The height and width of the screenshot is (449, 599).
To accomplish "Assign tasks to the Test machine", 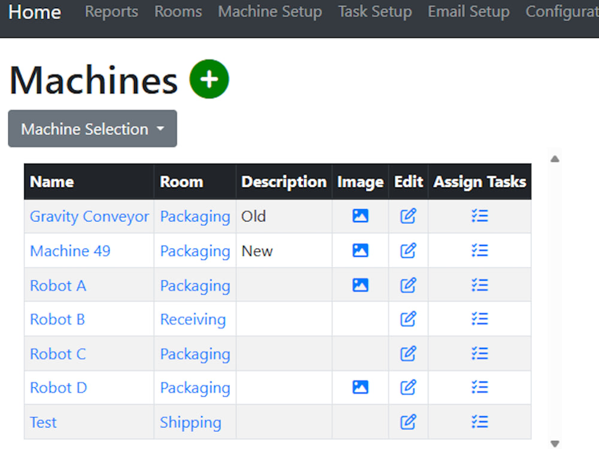I will 479,422.
